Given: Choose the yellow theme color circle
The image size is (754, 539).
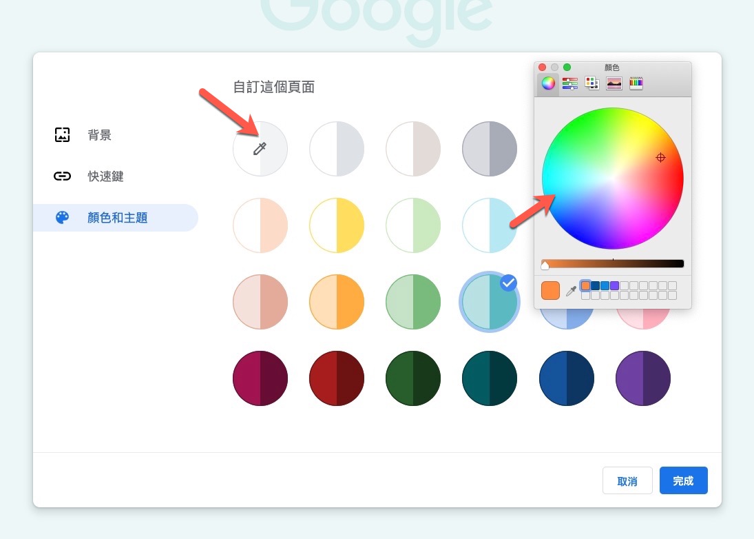Looking at the screenshot, I should coord(337,225).
